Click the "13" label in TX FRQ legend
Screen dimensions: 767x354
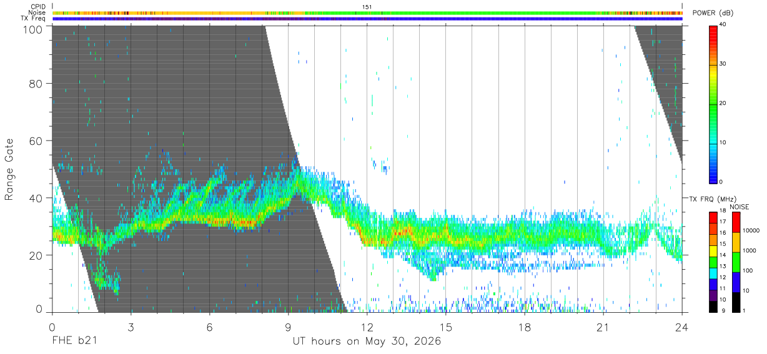[x=722, y=267]
